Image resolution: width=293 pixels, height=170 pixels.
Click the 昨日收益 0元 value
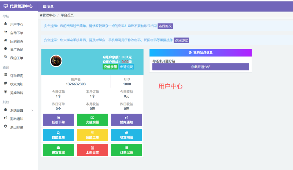click(x=126, y=109)
